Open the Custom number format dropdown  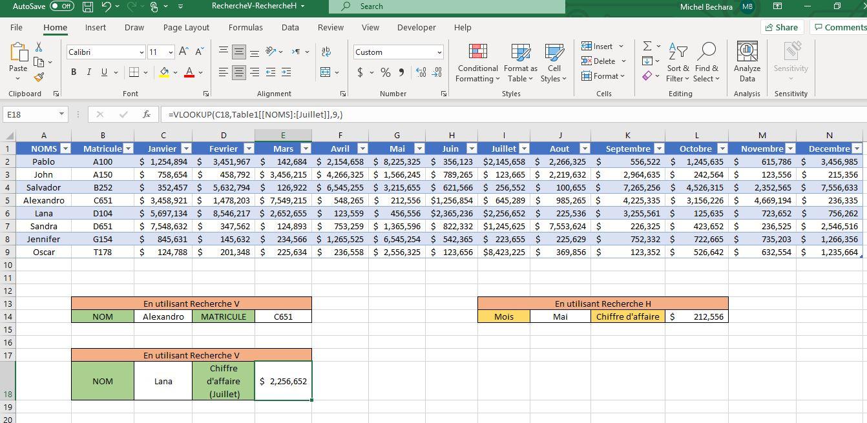point(439,52)
